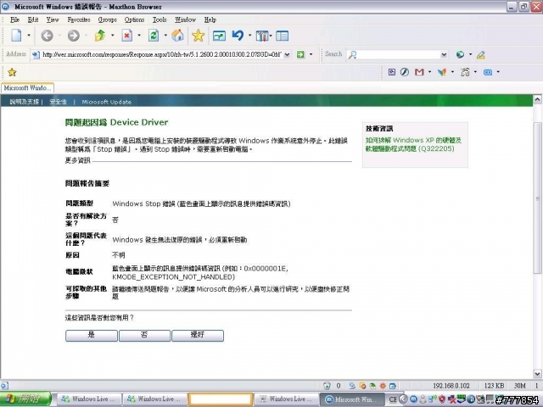Go to the Home page icon
543x407 pixels.
pos(177,36)
